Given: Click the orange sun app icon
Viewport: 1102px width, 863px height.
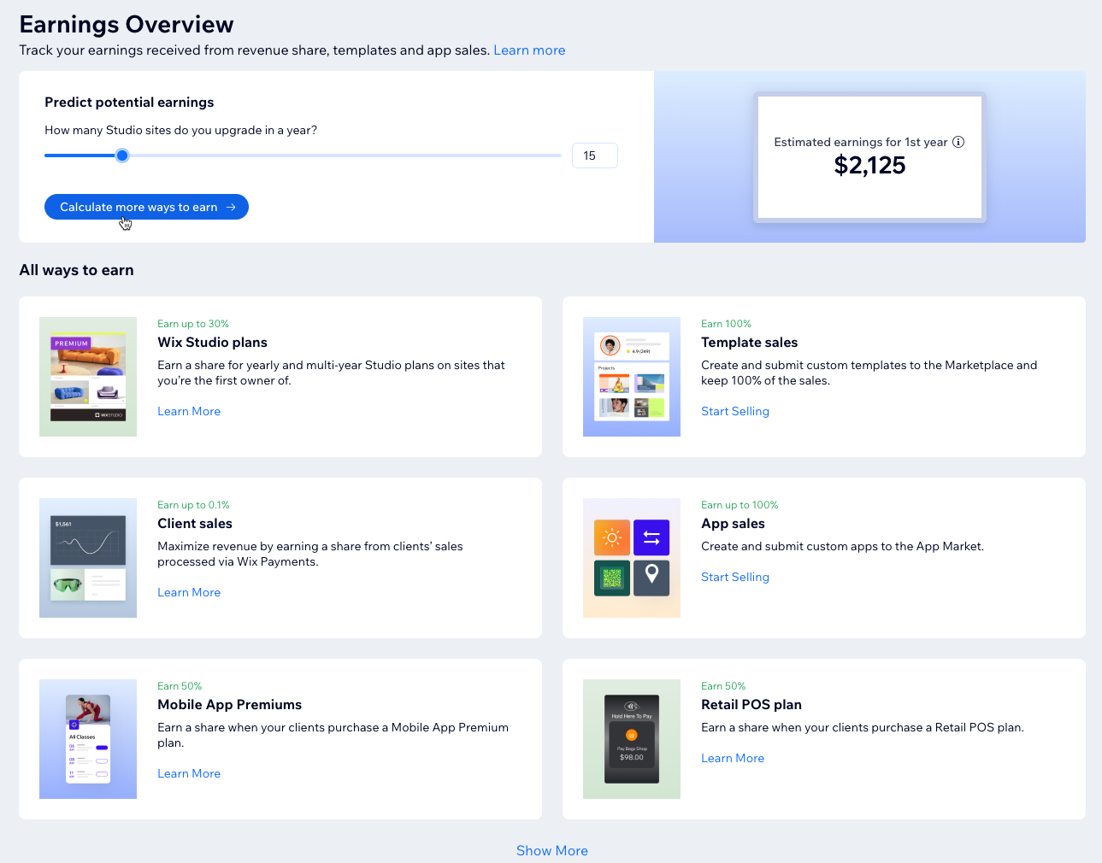Looking at the screenshot, I should 612,537.
